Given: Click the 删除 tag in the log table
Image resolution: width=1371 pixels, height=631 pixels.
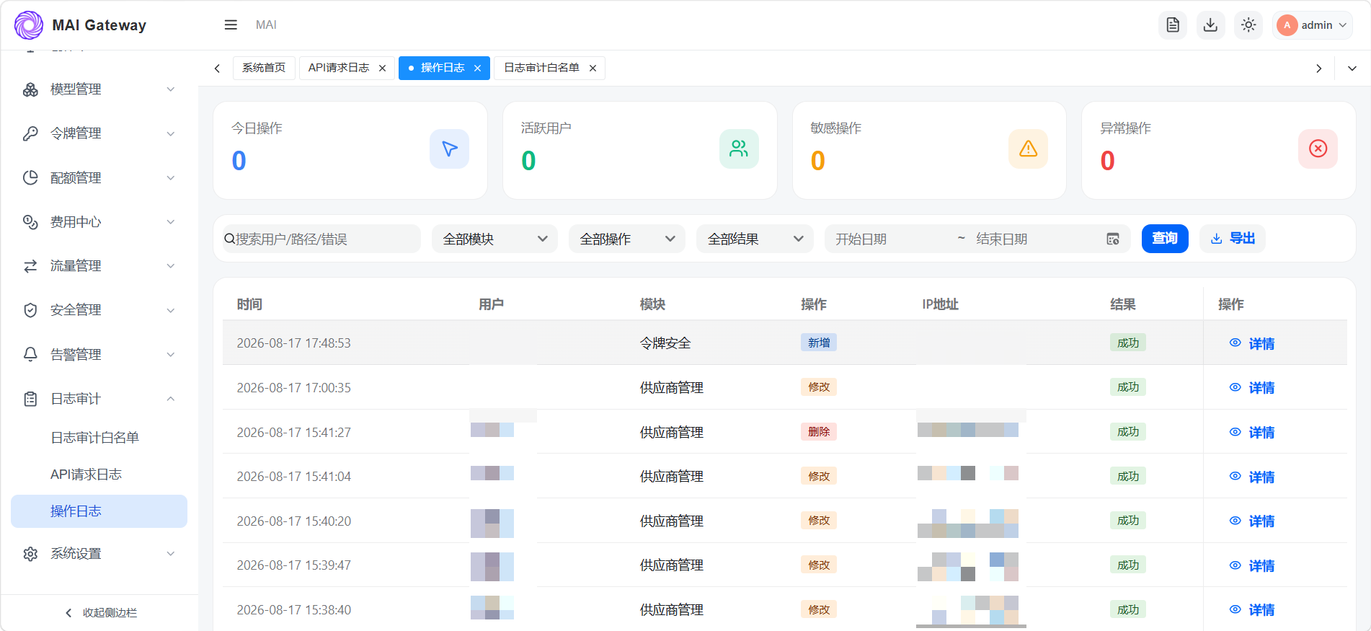Looking at the screenshot, I should coord(819,432).
